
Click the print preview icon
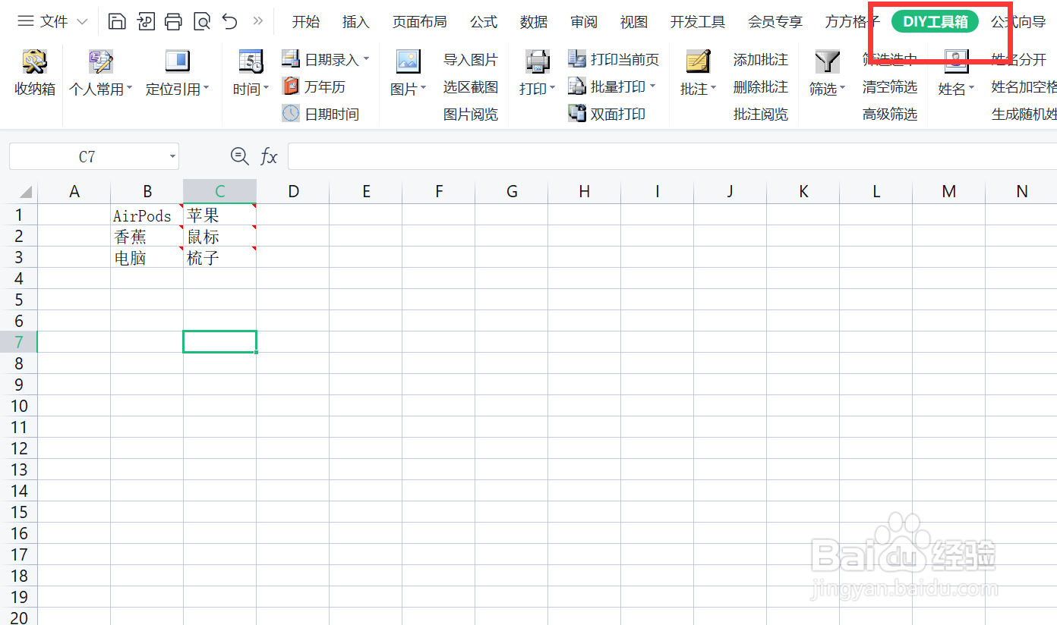point(202,21)
